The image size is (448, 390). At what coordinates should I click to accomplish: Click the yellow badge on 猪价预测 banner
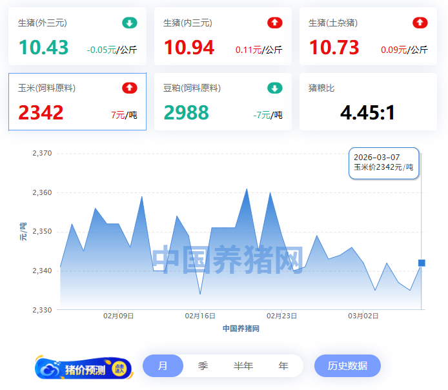coord(119,369)
